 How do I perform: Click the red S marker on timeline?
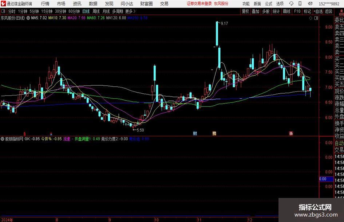(25, 134)
